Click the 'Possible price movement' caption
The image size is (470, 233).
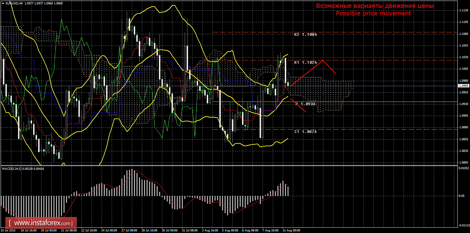373,14
